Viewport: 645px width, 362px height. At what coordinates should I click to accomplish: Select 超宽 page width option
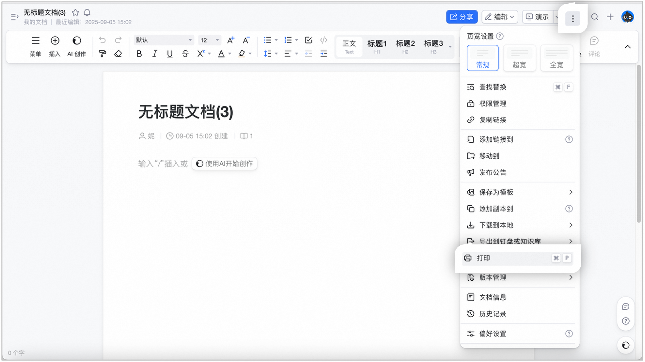[519, 58]
